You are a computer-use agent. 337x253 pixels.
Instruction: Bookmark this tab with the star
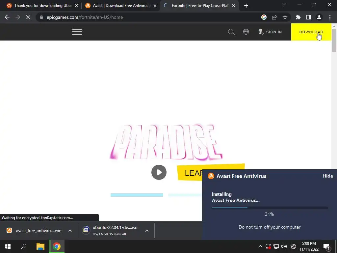pos(285,17)
